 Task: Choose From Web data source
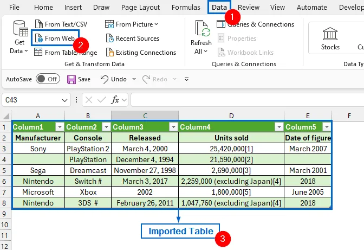click(x=55, y=39)
